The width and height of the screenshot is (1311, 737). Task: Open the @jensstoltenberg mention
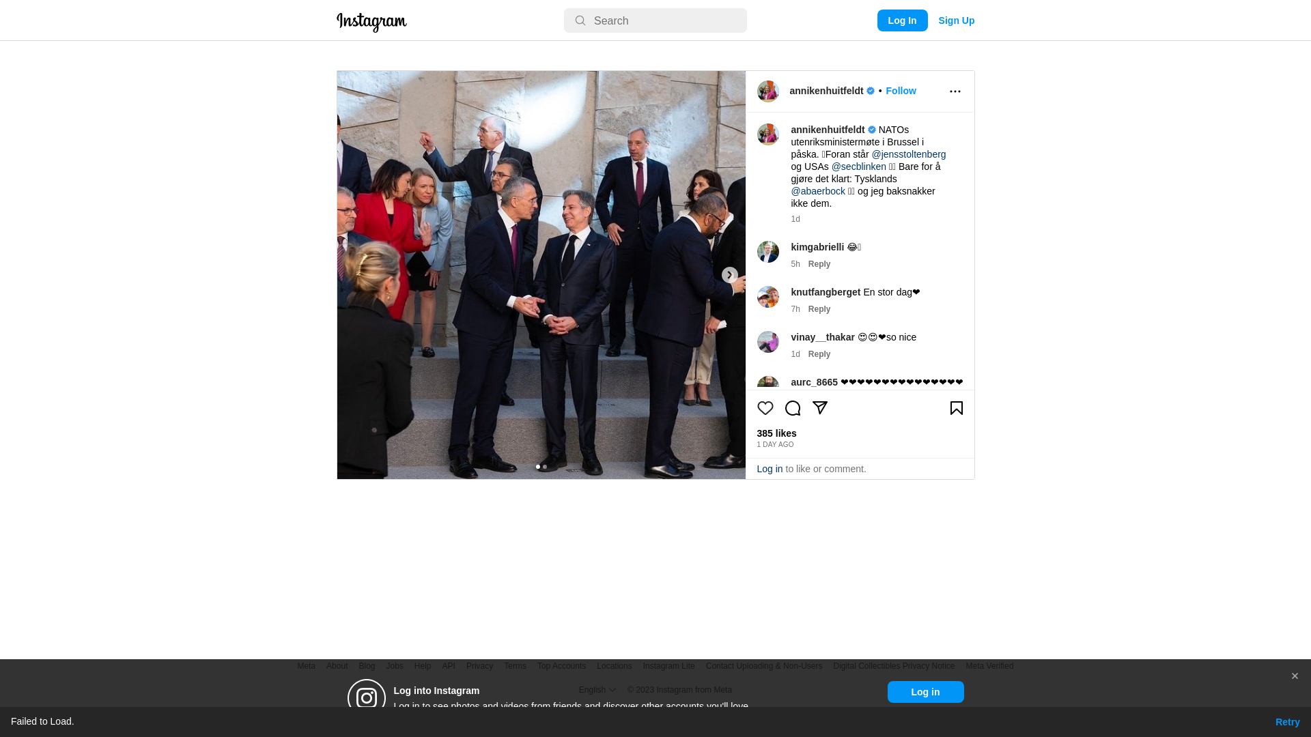[908, 154]
